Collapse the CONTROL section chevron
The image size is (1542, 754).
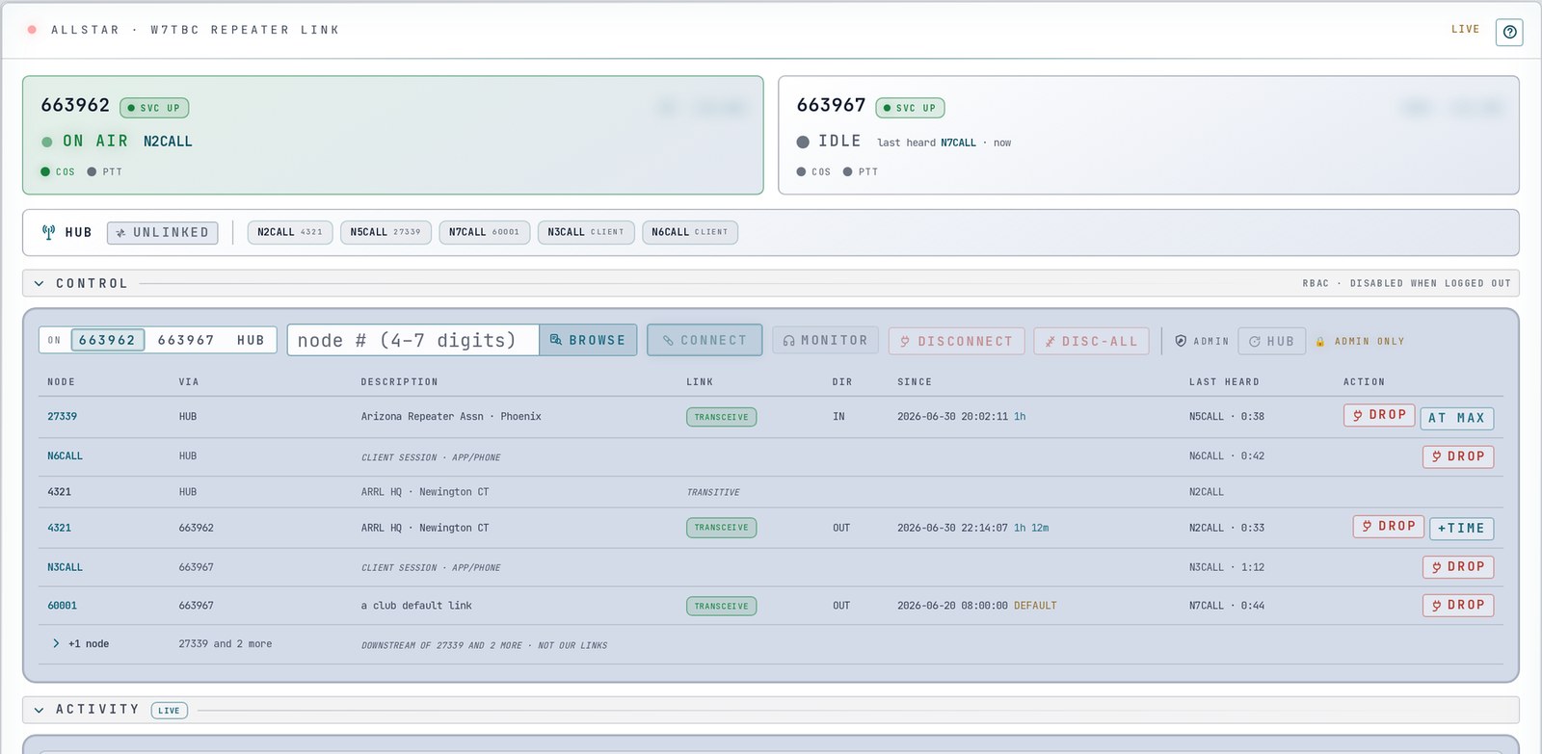(x=39, y=283)
